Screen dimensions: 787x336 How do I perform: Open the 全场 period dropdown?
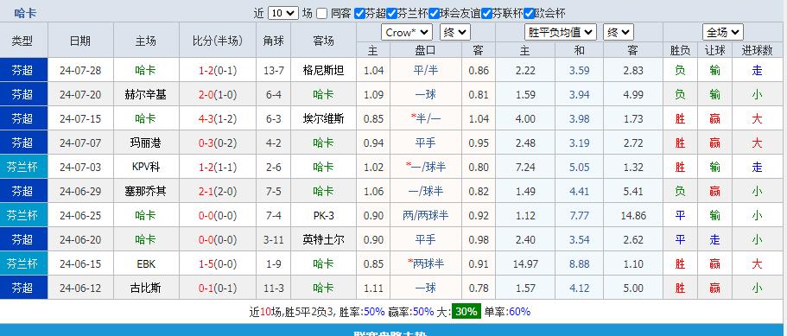tap(722, 33)
